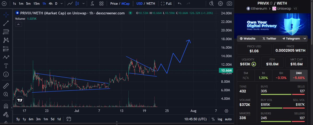Open the line chart style icon
313x125 pixels.
click(70, 4)
